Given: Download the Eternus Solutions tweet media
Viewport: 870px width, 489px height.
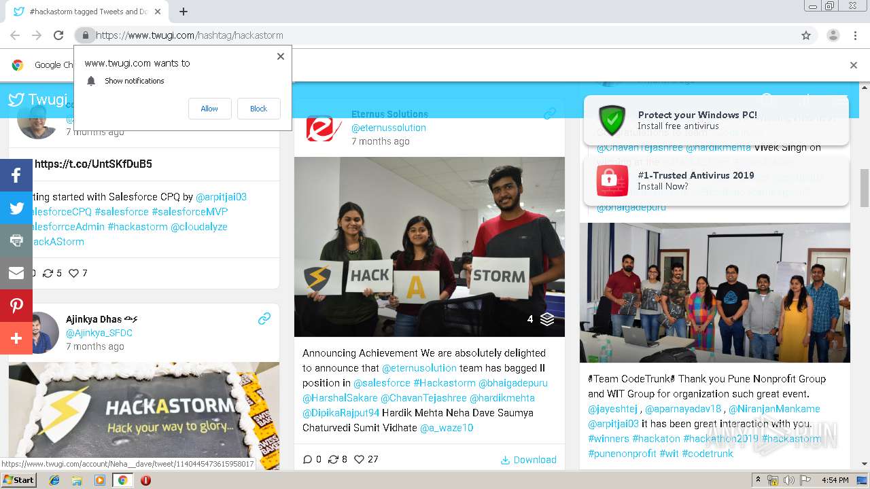Looking at the screenshot, I should click(x=529, y=460).
